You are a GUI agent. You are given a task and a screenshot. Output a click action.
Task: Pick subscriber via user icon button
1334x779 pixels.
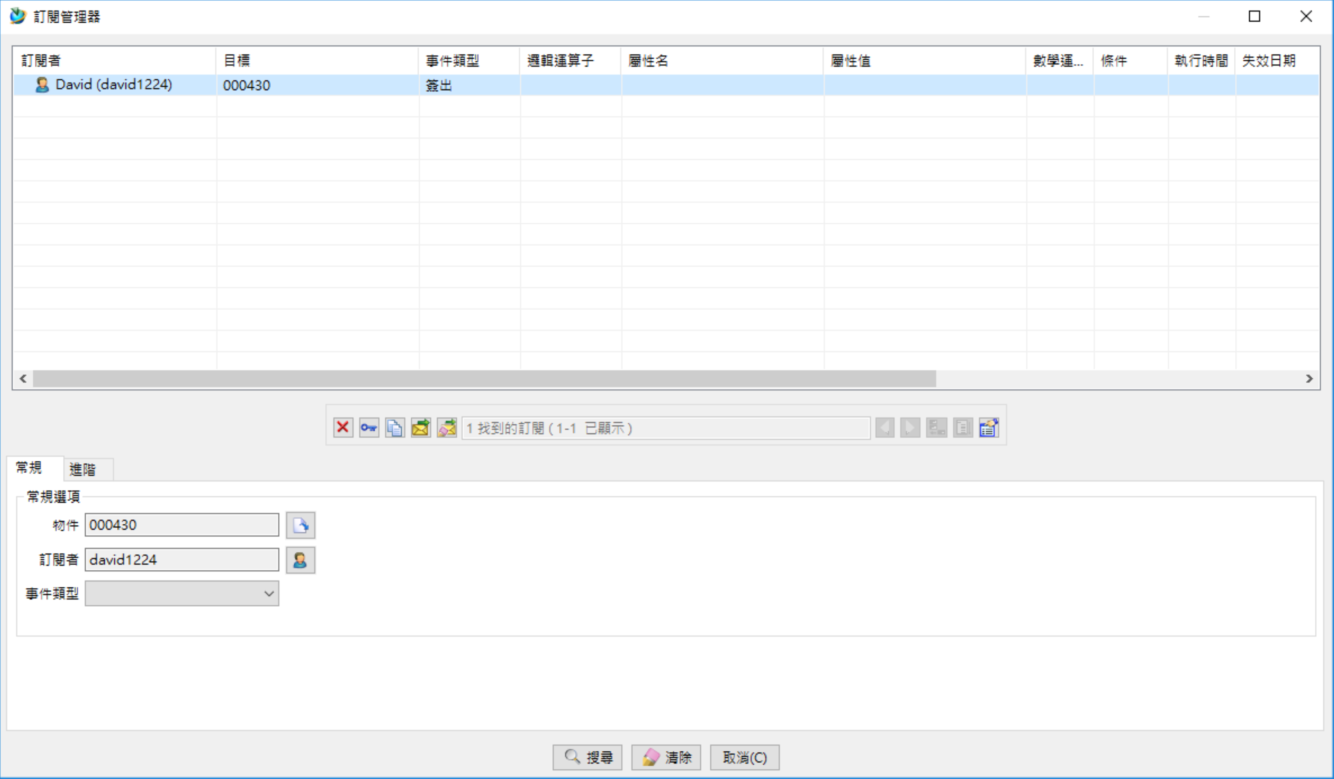[x=301, y=560]
